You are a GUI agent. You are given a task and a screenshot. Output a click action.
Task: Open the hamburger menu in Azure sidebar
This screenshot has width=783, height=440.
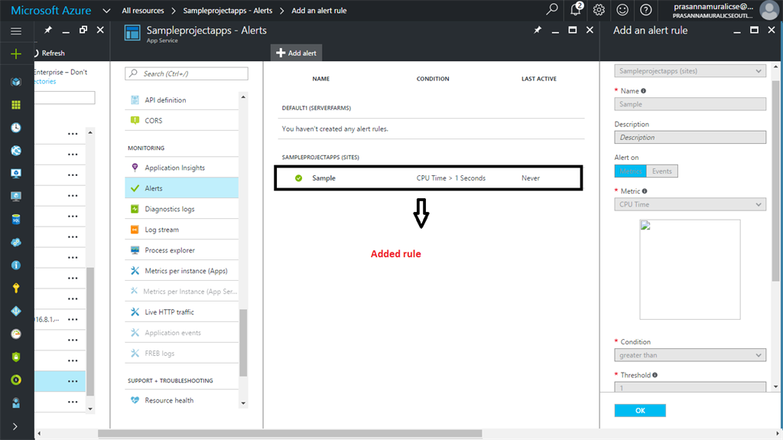pyautogui.click(x=16, y=31)
